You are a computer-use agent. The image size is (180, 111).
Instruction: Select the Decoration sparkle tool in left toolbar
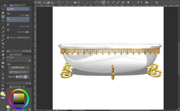point(3,47)
